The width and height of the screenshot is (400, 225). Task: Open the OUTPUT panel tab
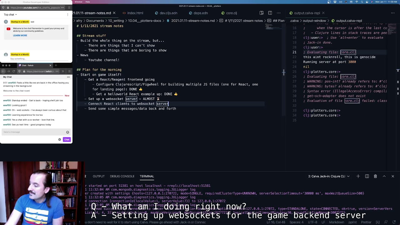98,176
